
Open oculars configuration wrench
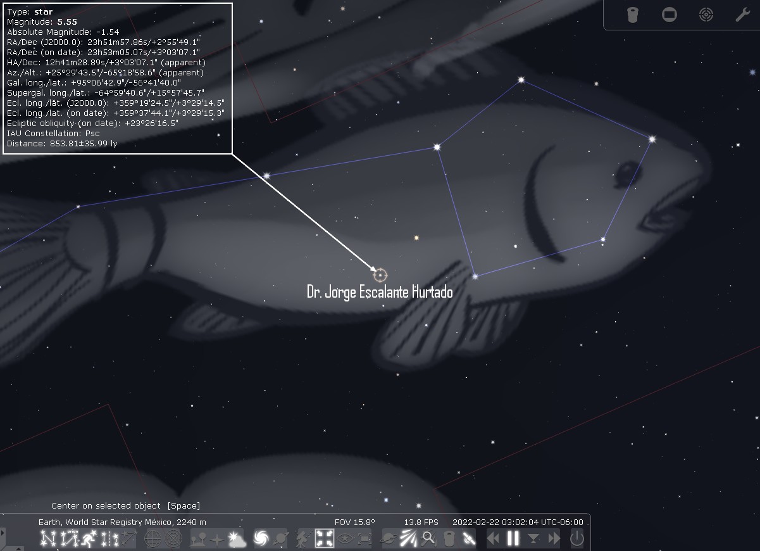pos(742,15)
